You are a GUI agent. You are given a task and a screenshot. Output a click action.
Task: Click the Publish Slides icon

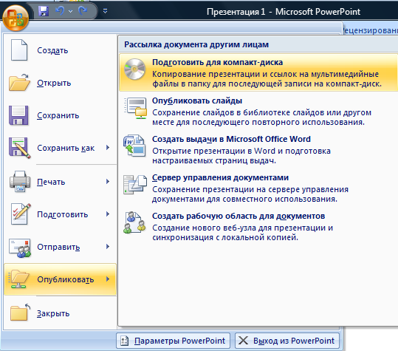[135, 108]
